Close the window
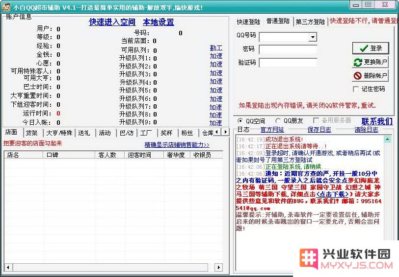 [385, 4]
